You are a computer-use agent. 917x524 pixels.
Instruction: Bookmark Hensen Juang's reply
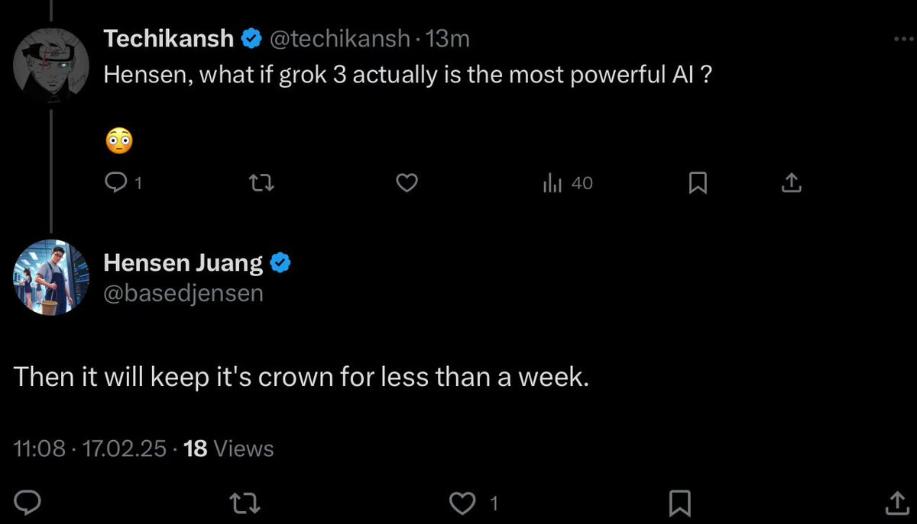(679, 502)
